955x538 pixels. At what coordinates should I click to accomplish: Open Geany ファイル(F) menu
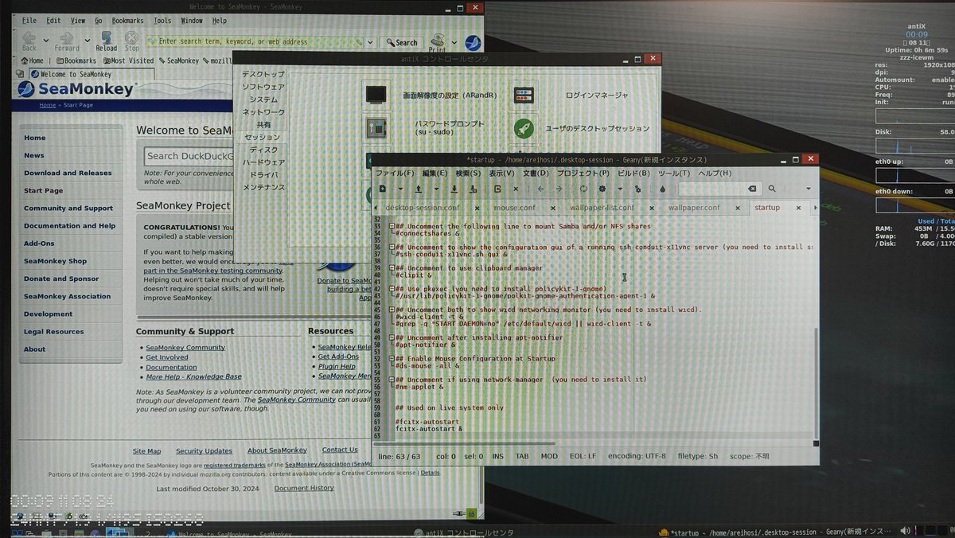point(395,173)
